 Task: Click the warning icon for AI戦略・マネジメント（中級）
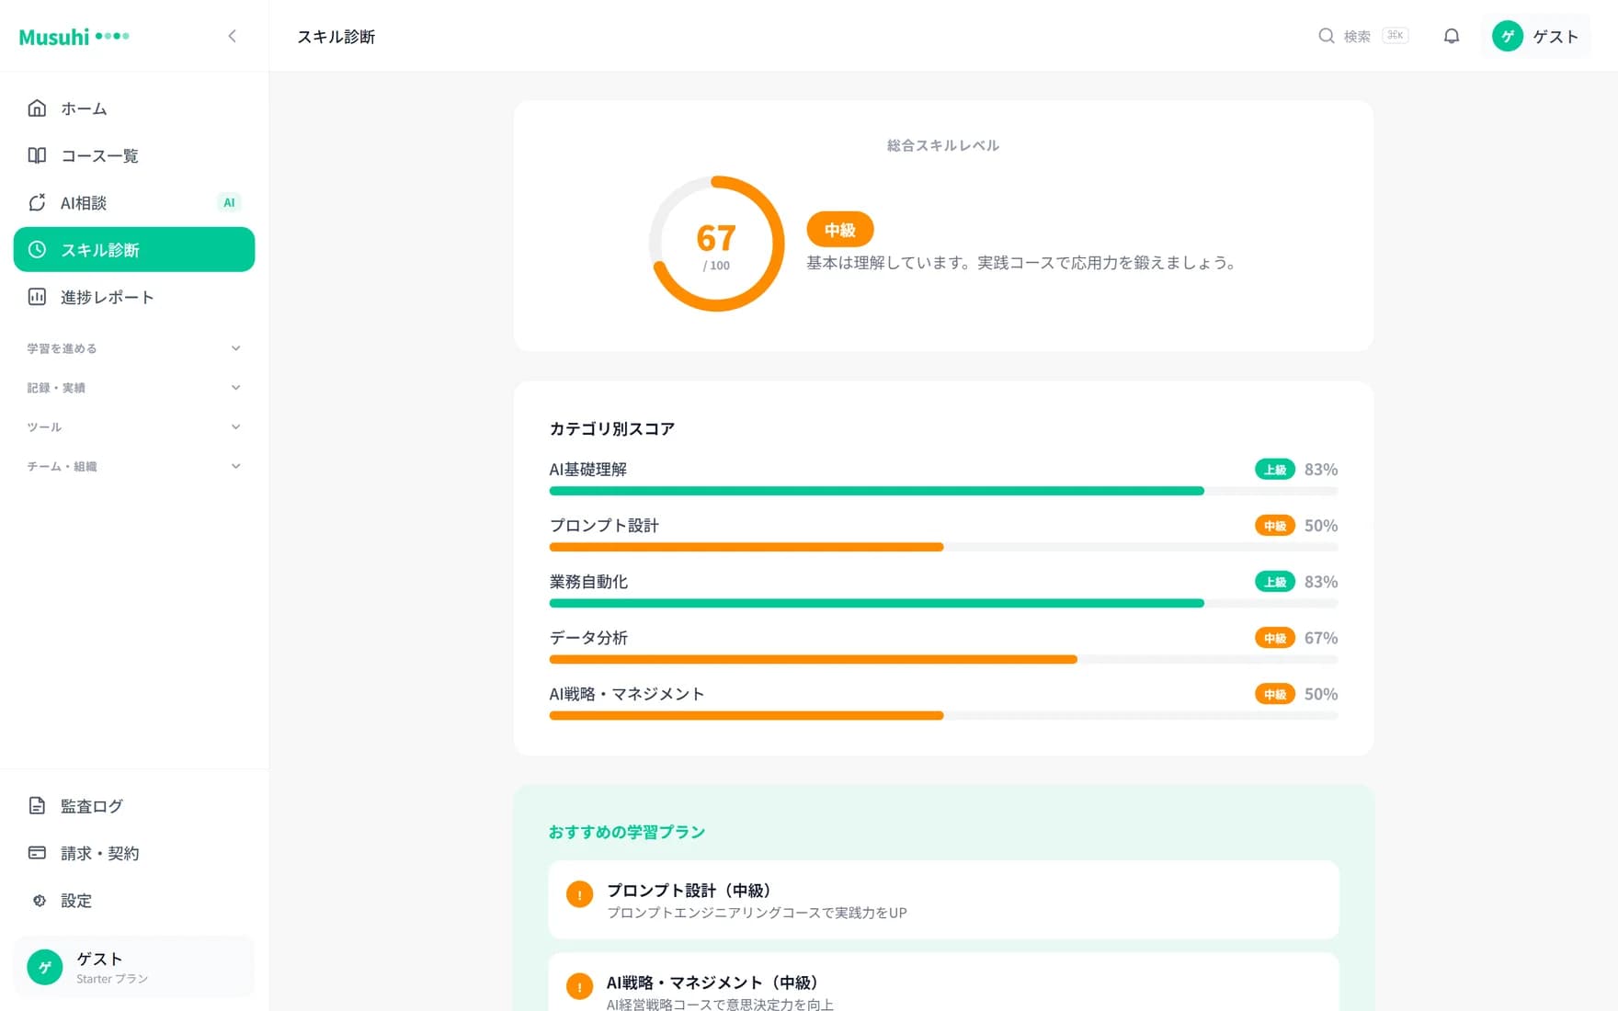[579, 986]
